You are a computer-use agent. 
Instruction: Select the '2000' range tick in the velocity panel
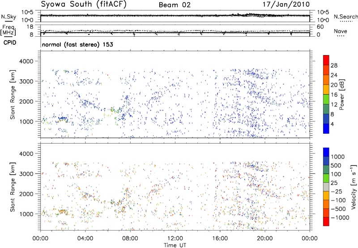(x=26, y=194)
